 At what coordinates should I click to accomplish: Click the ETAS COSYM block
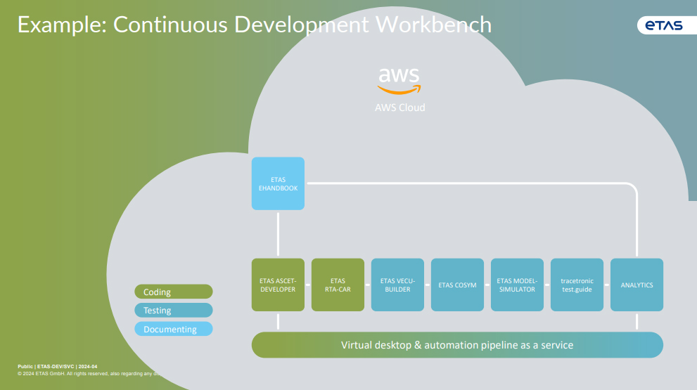pyautogui.click(x=457, y=285)
